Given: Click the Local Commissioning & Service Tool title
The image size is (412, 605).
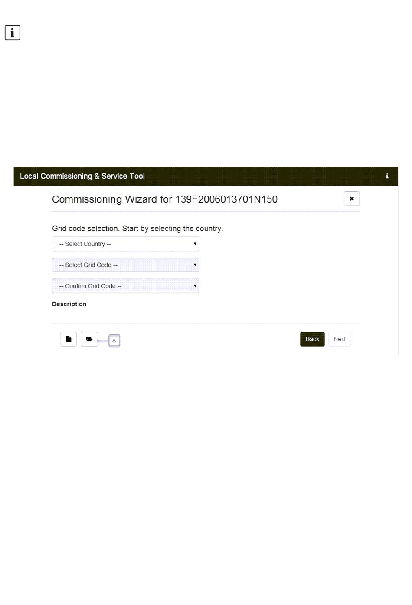Looking at the screenshot, I should point(82,176).
